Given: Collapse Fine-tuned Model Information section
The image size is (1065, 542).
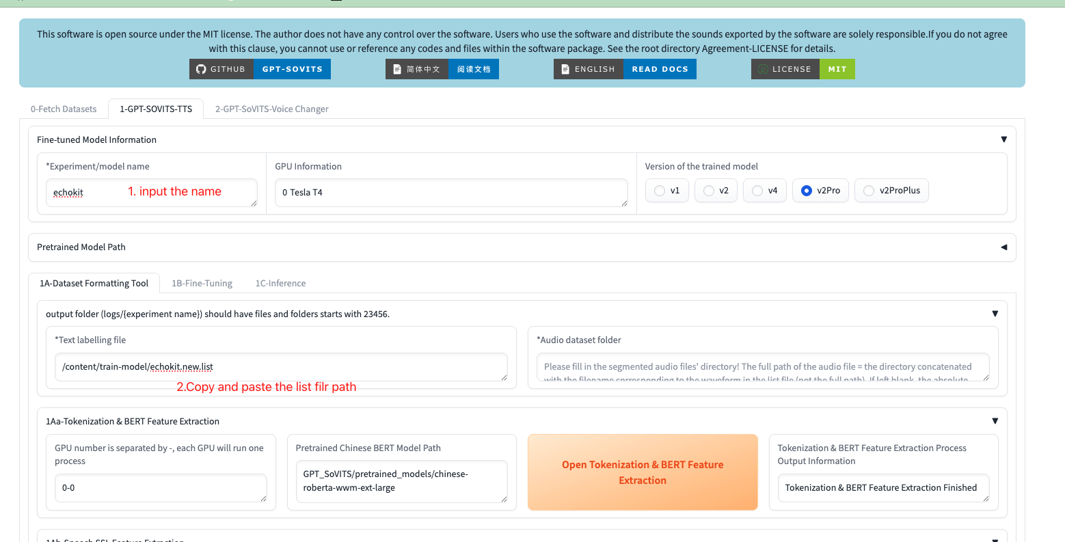Looking at the screenshot, I should click(1003, 139).
